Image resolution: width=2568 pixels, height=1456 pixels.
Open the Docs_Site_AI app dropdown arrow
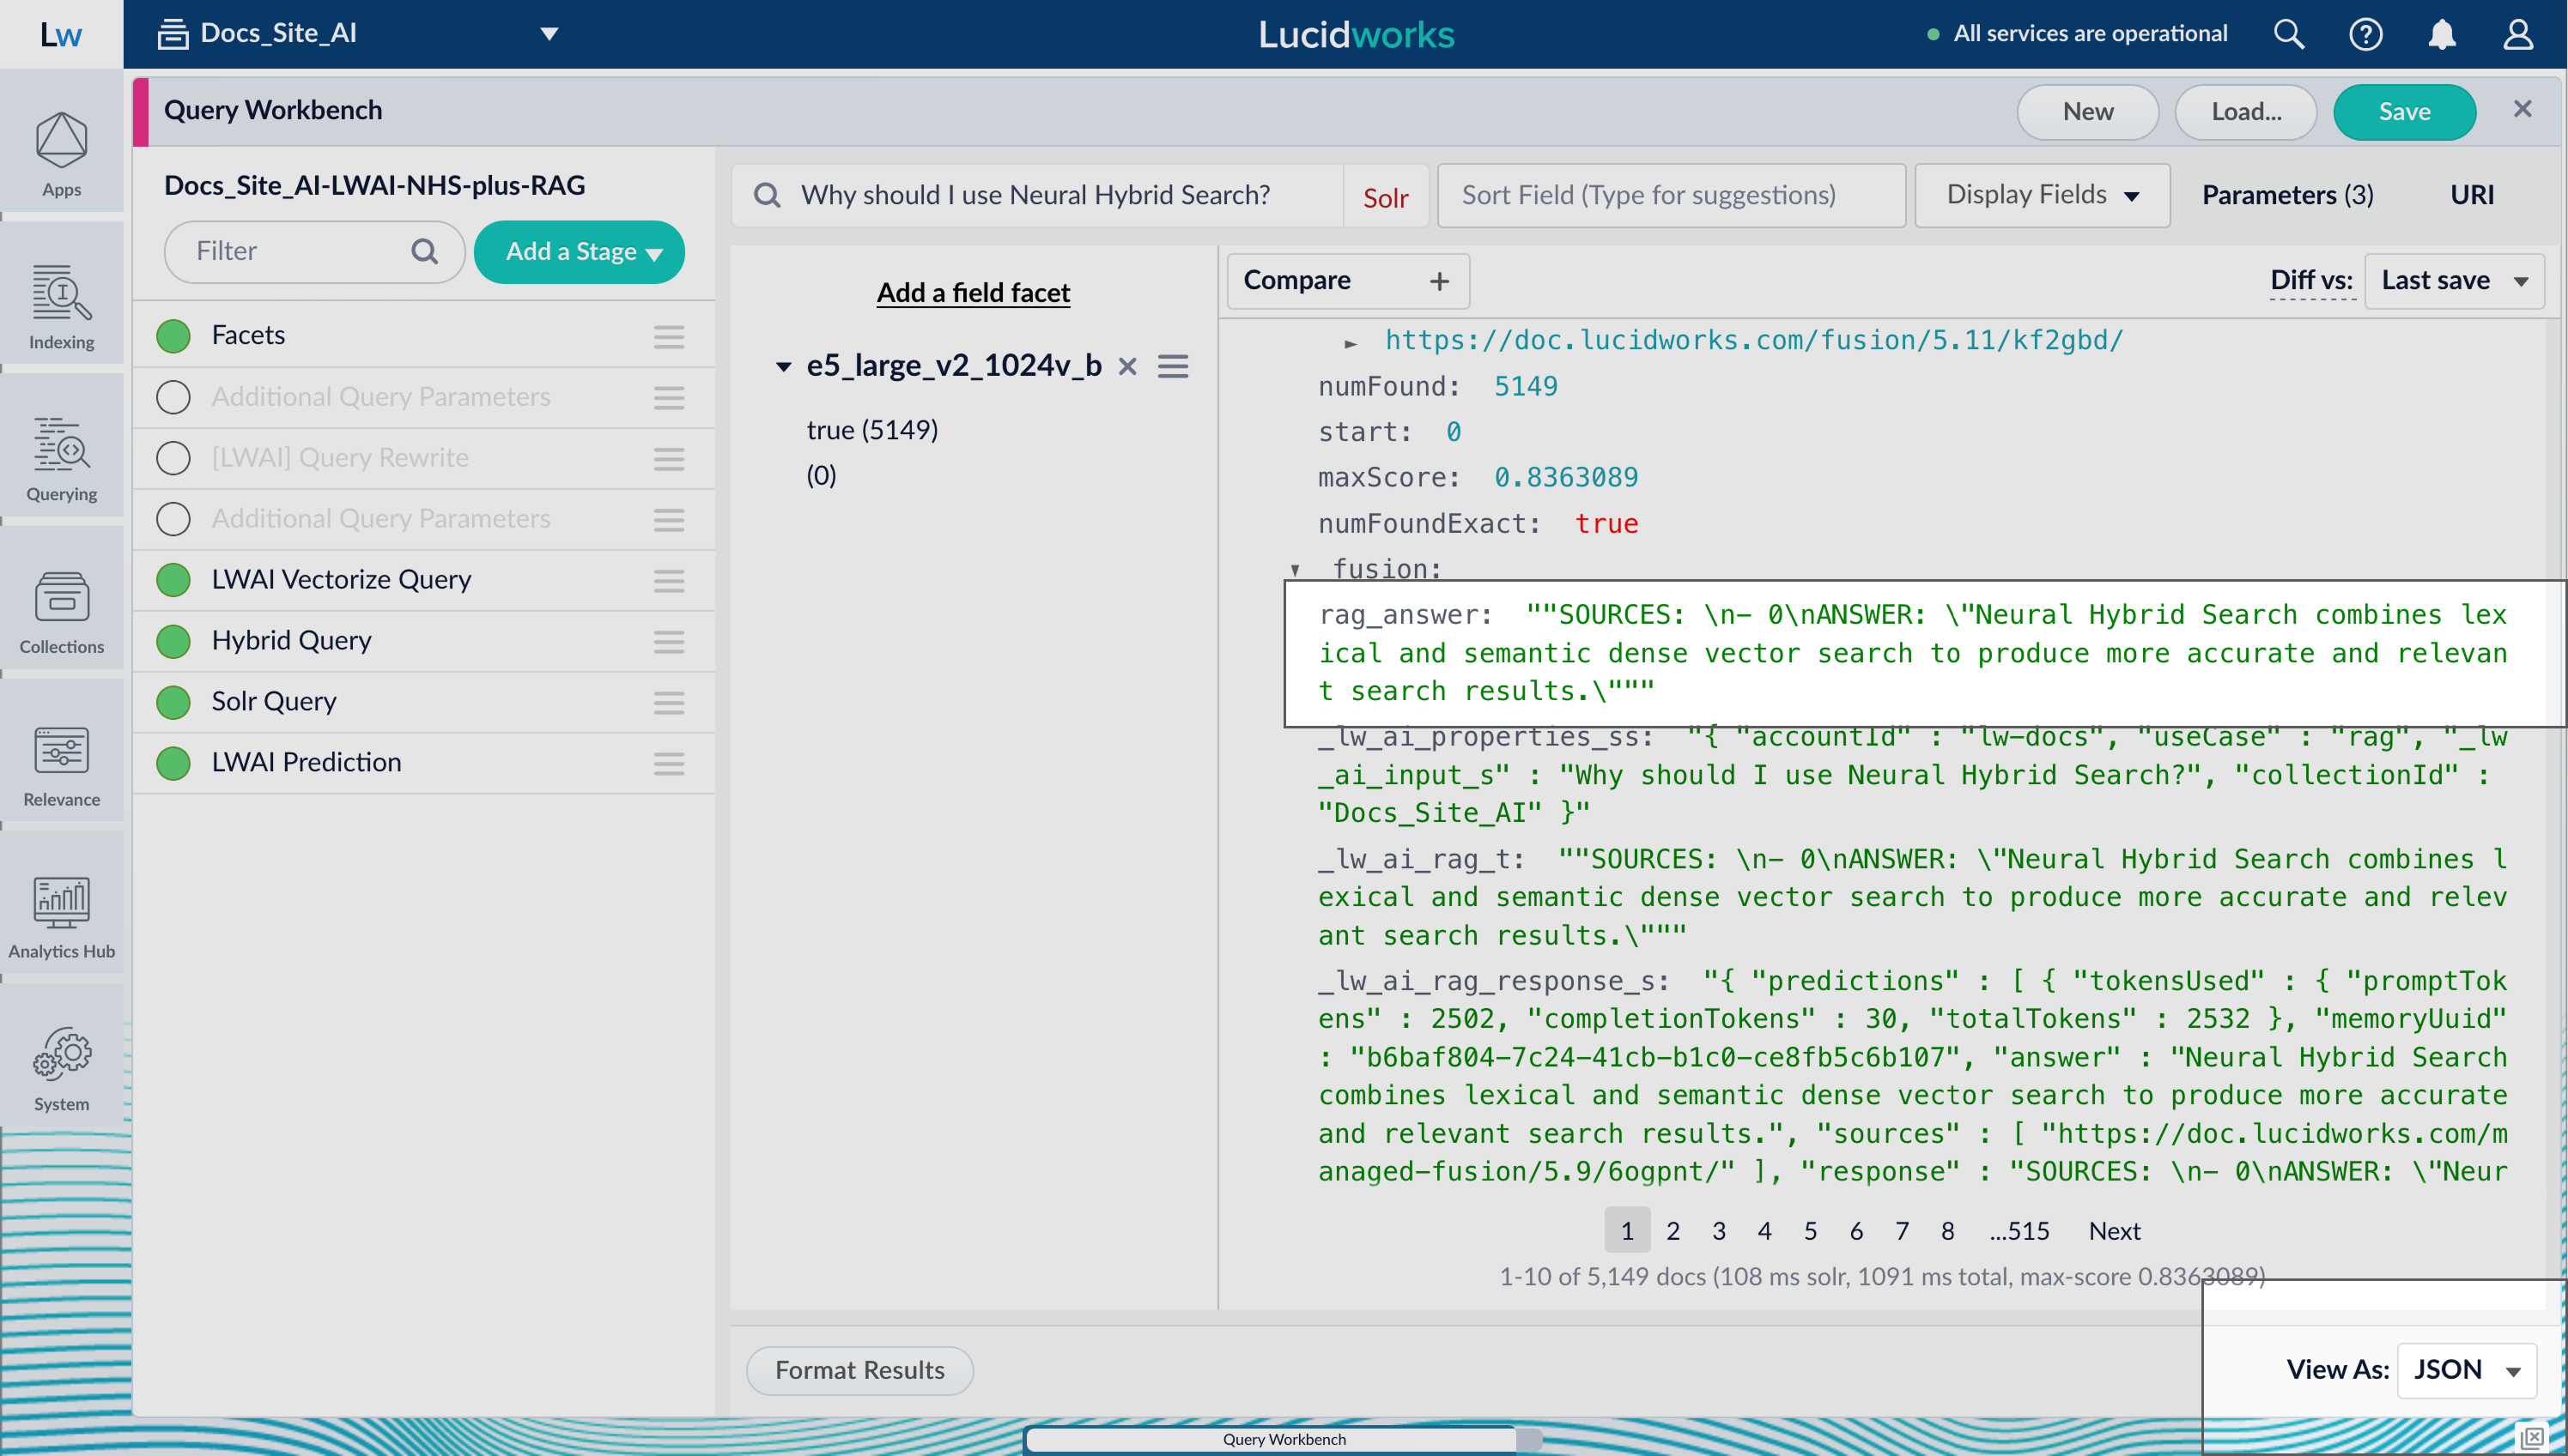coord(549,34)
